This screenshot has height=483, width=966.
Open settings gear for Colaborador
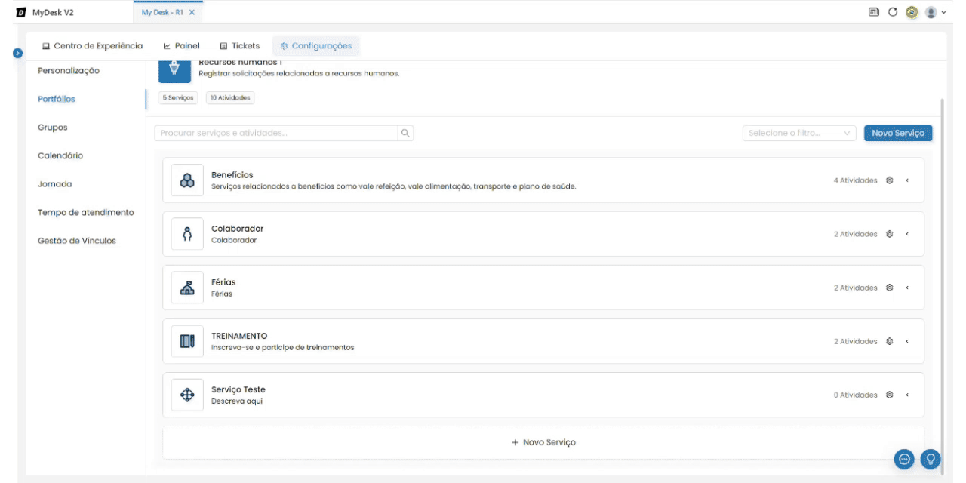pyautogui.click(x=890, y=234)
